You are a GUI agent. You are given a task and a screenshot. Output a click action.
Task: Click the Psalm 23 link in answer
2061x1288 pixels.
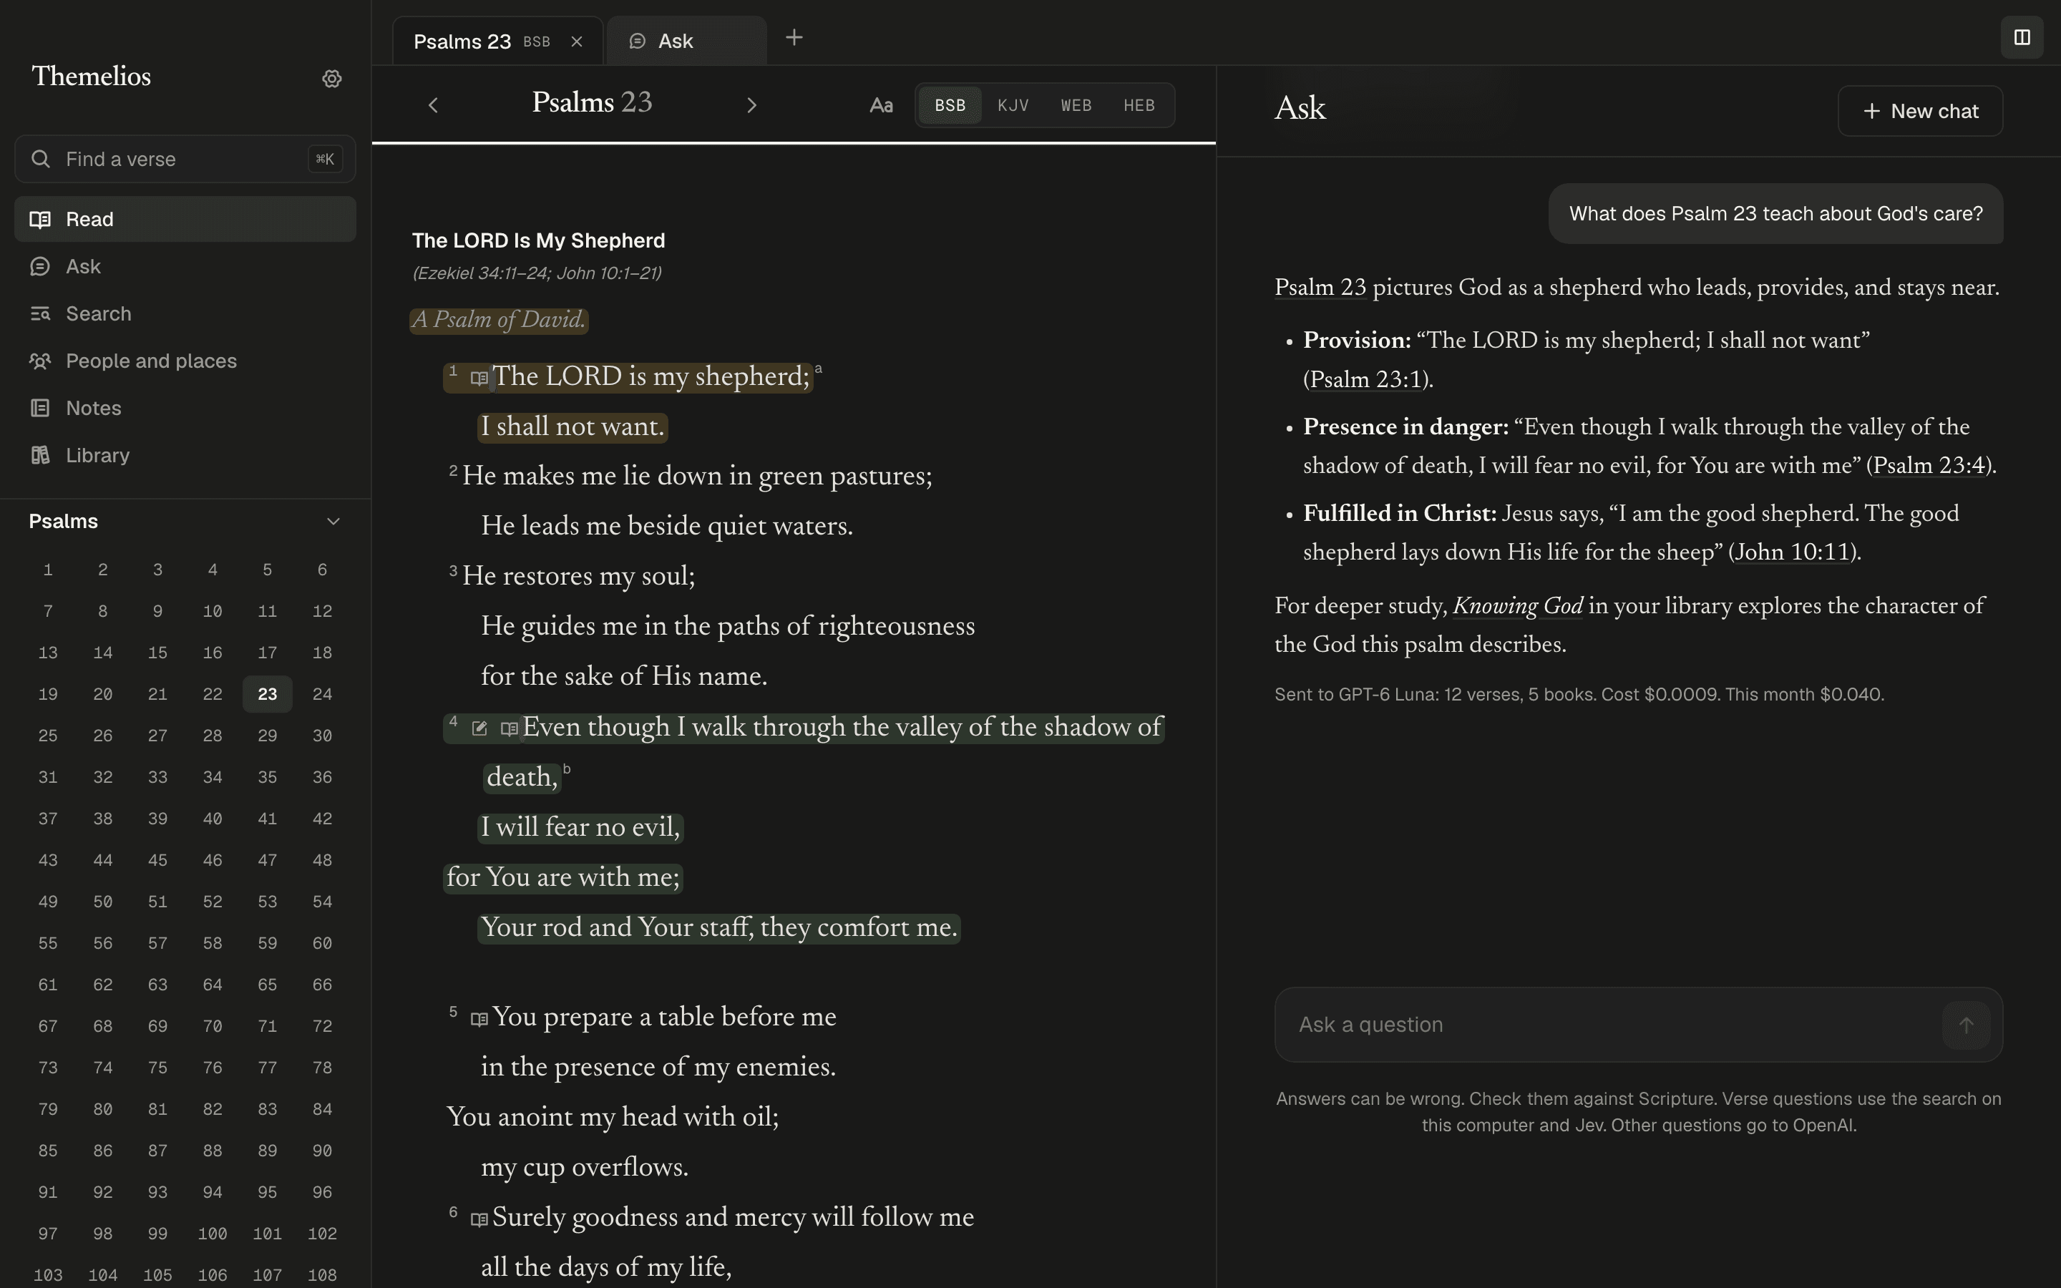pyautogui.click(x=1320, y=288)
